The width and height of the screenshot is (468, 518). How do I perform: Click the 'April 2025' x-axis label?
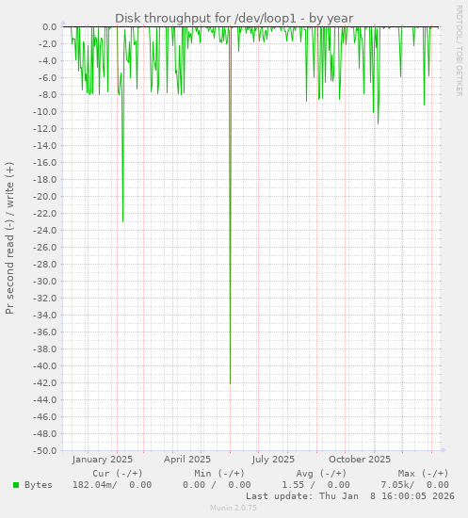187,460
